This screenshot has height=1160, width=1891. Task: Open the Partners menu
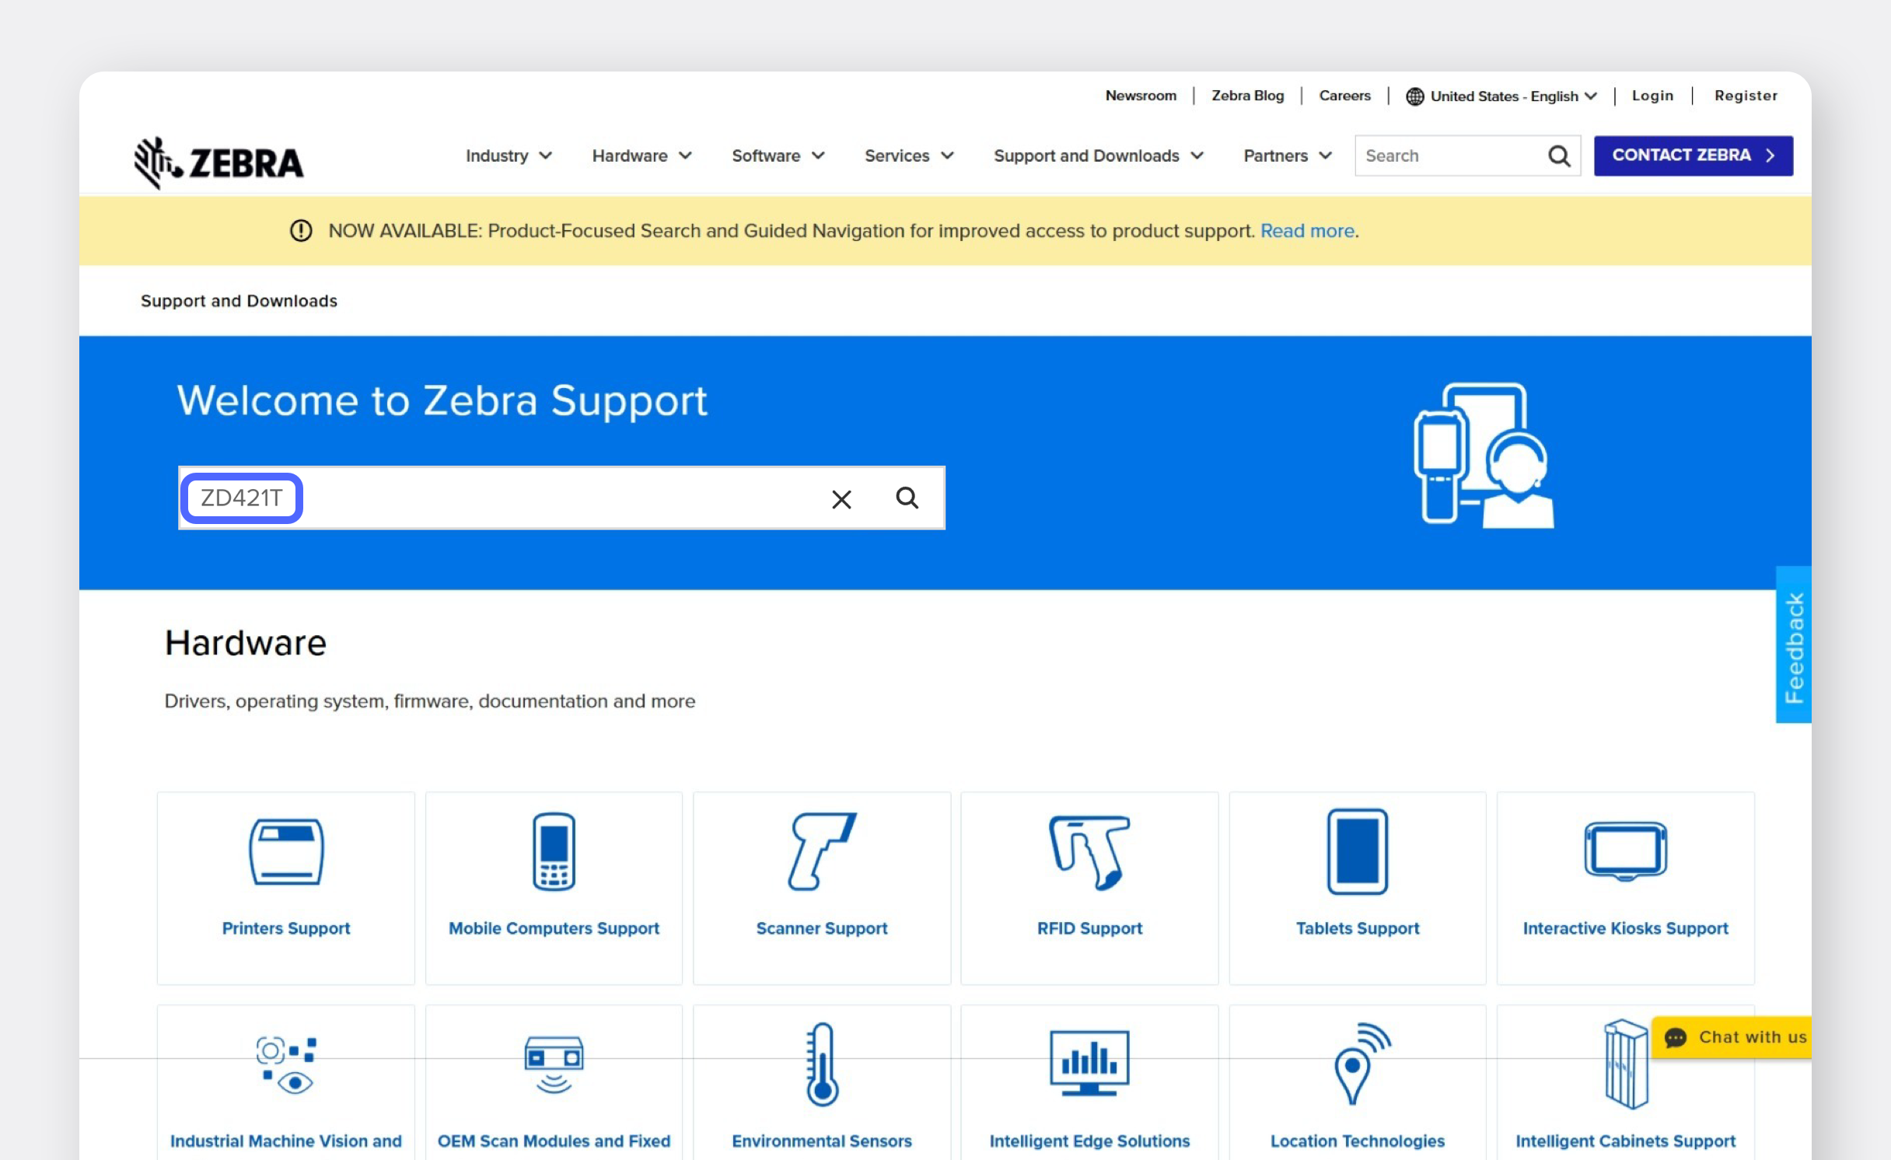[x=1288, y=155]
